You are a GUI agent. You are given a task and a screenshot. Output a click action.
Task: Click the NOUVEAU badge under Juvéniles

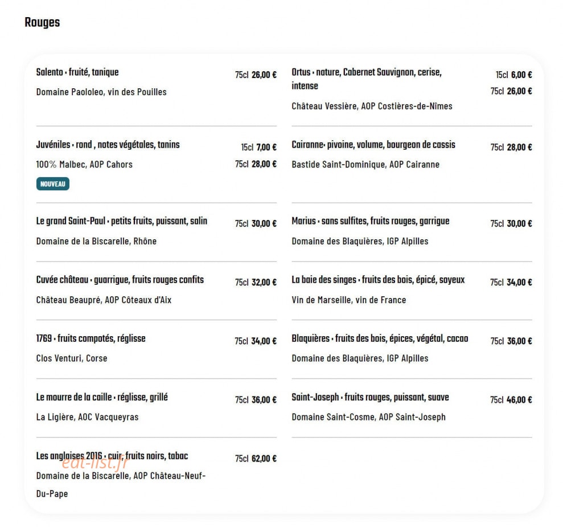53,184
